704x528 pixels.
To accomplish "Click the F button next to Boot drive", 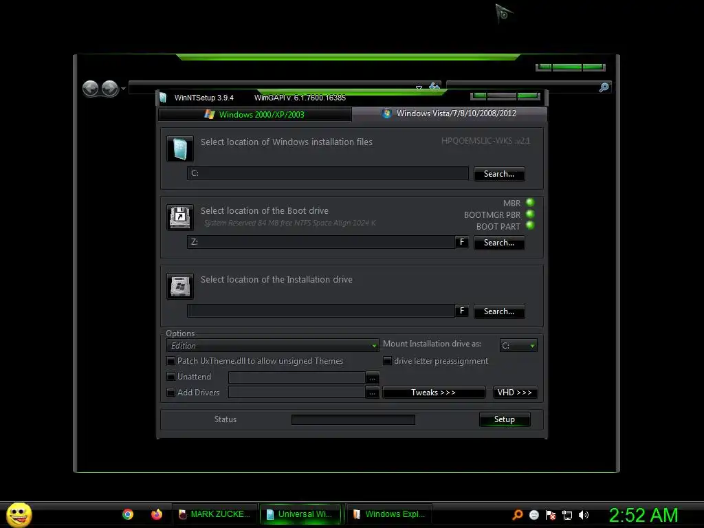I will 461,242.
